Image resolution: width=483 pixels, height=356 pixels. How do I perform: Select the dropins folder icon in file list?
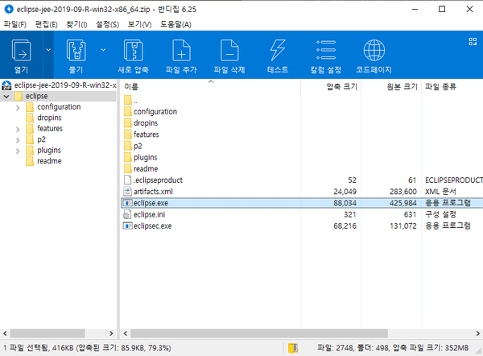127,122
